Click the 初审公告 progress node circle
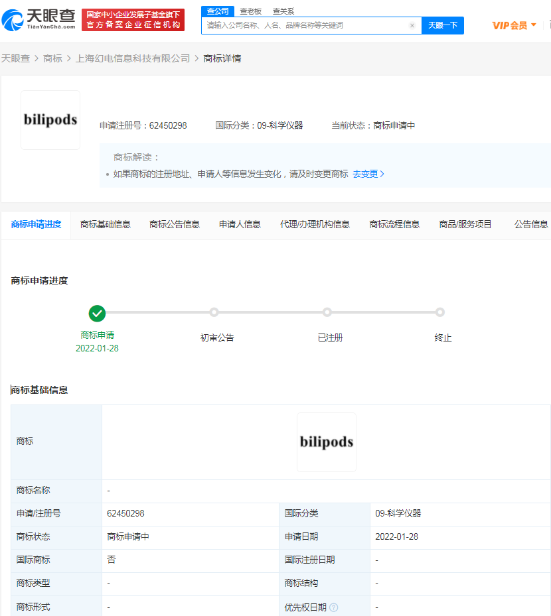The width and height of the screenshot is (551, 616). click(214, 312)
